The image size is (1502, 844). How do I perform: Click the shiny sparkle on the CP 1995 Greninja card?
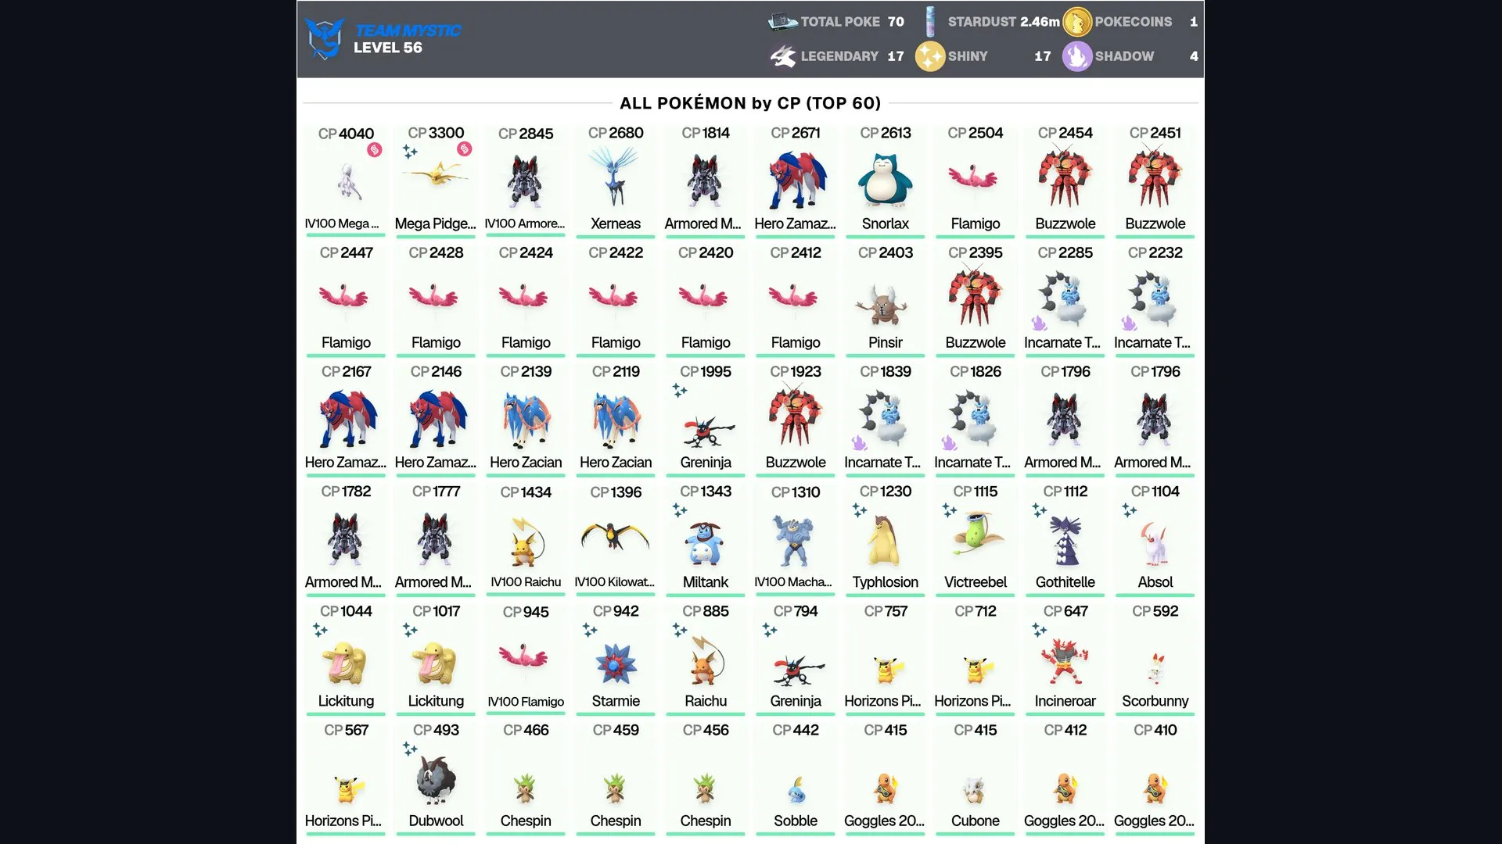click(680, 390)
